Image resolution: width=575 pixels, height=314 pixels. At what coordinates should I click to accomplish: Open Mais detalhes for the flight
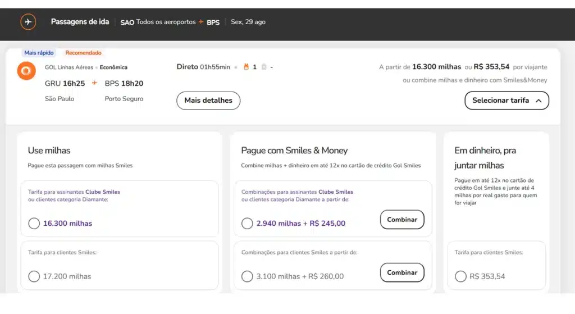208,101
